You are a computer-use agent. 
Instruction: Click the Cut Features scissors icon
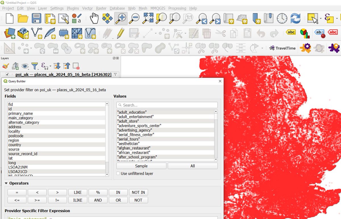(220, 33)
